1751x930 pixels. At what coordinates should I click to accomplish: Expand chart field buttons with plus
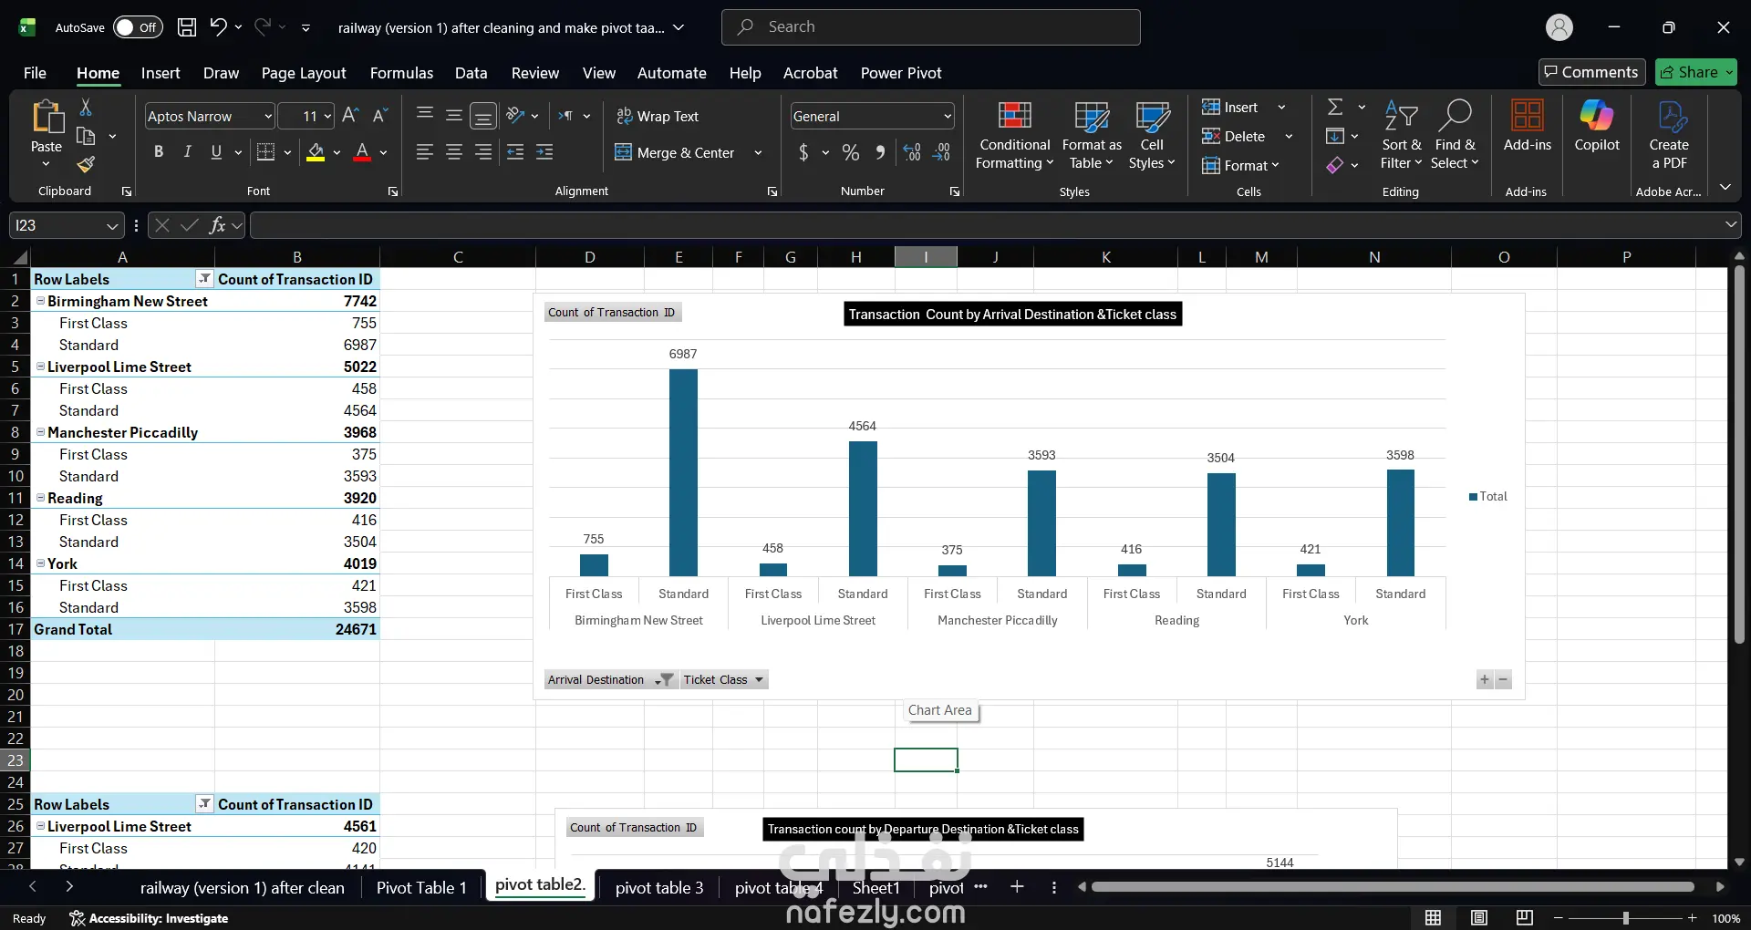click(x=1485, y=679)
